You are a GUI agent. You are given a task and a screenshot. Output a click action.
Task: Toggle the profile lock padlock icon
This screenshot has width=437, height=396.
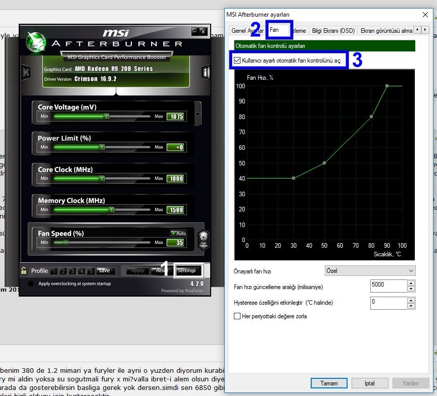click(24, 270)
